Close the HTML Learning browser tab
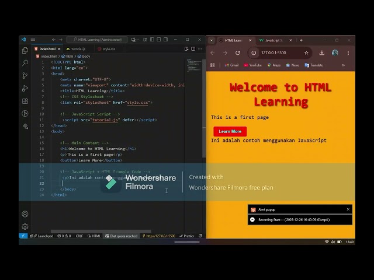This screenshot has height=280, width=374. pyautogui.click(x=250, y=40)
